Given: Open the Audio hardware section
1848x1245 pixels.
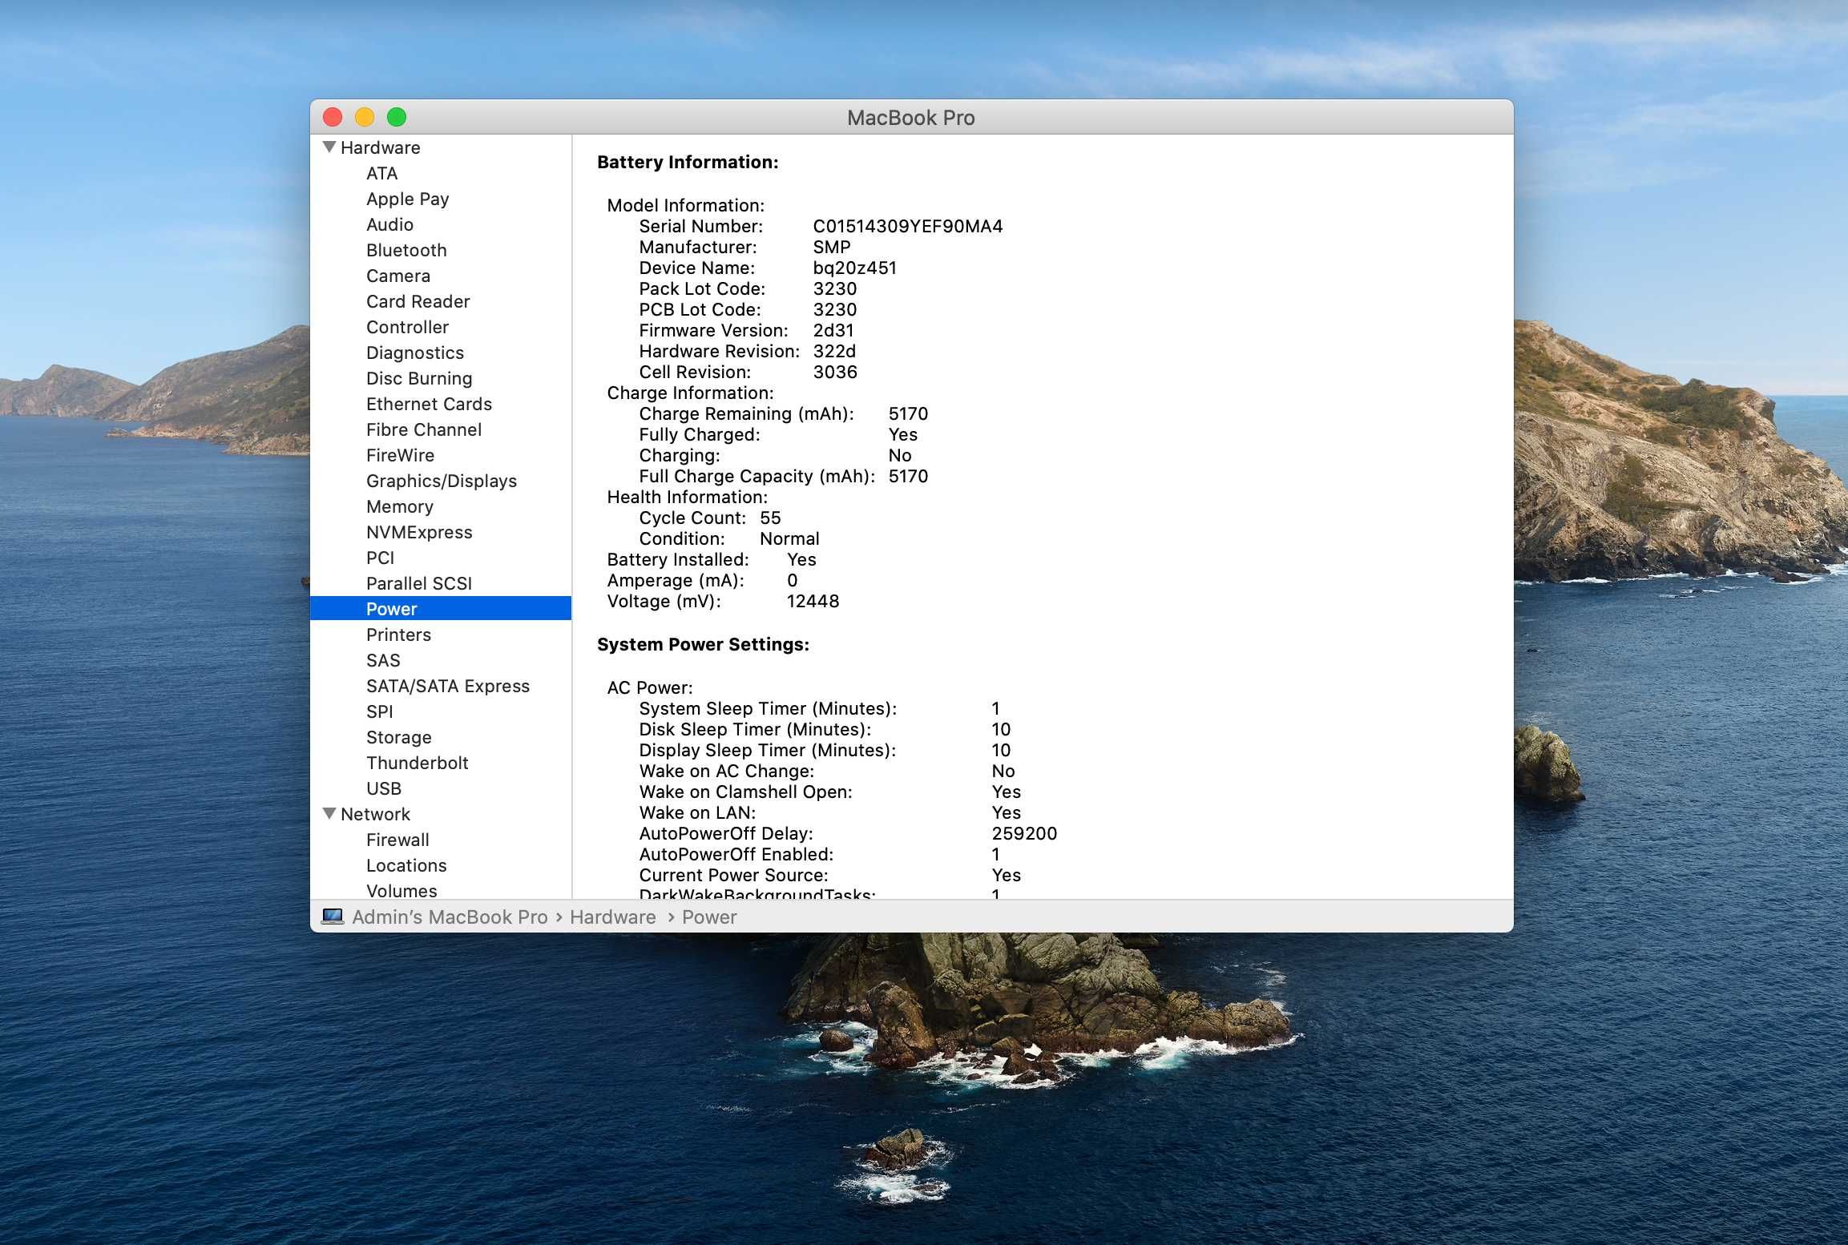Looking at the screenshot, I should (389, 224).
